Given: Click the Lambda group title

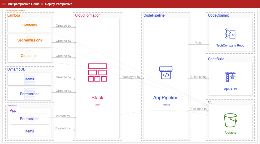Looking at the screenshot, I should pyautogui.click(x=14, y=15).
